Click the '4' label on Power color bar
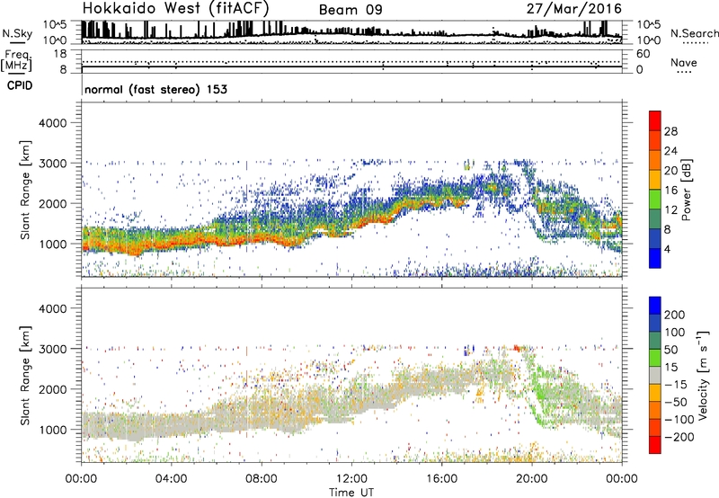719x498 pixels. point(667,249)
